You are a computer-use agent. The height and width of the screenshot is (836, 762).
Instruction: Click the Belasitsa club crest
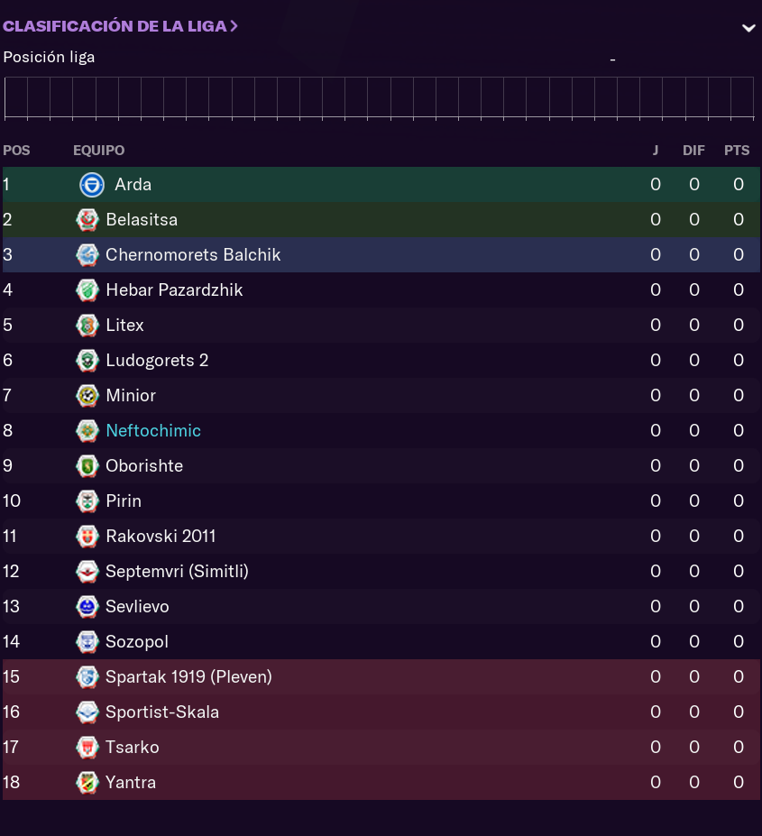(87, 220)
